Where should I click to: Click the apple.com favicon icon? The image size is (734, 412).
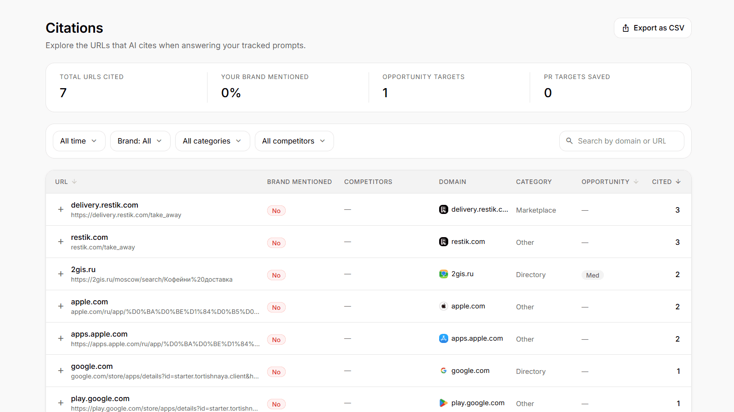444,306
